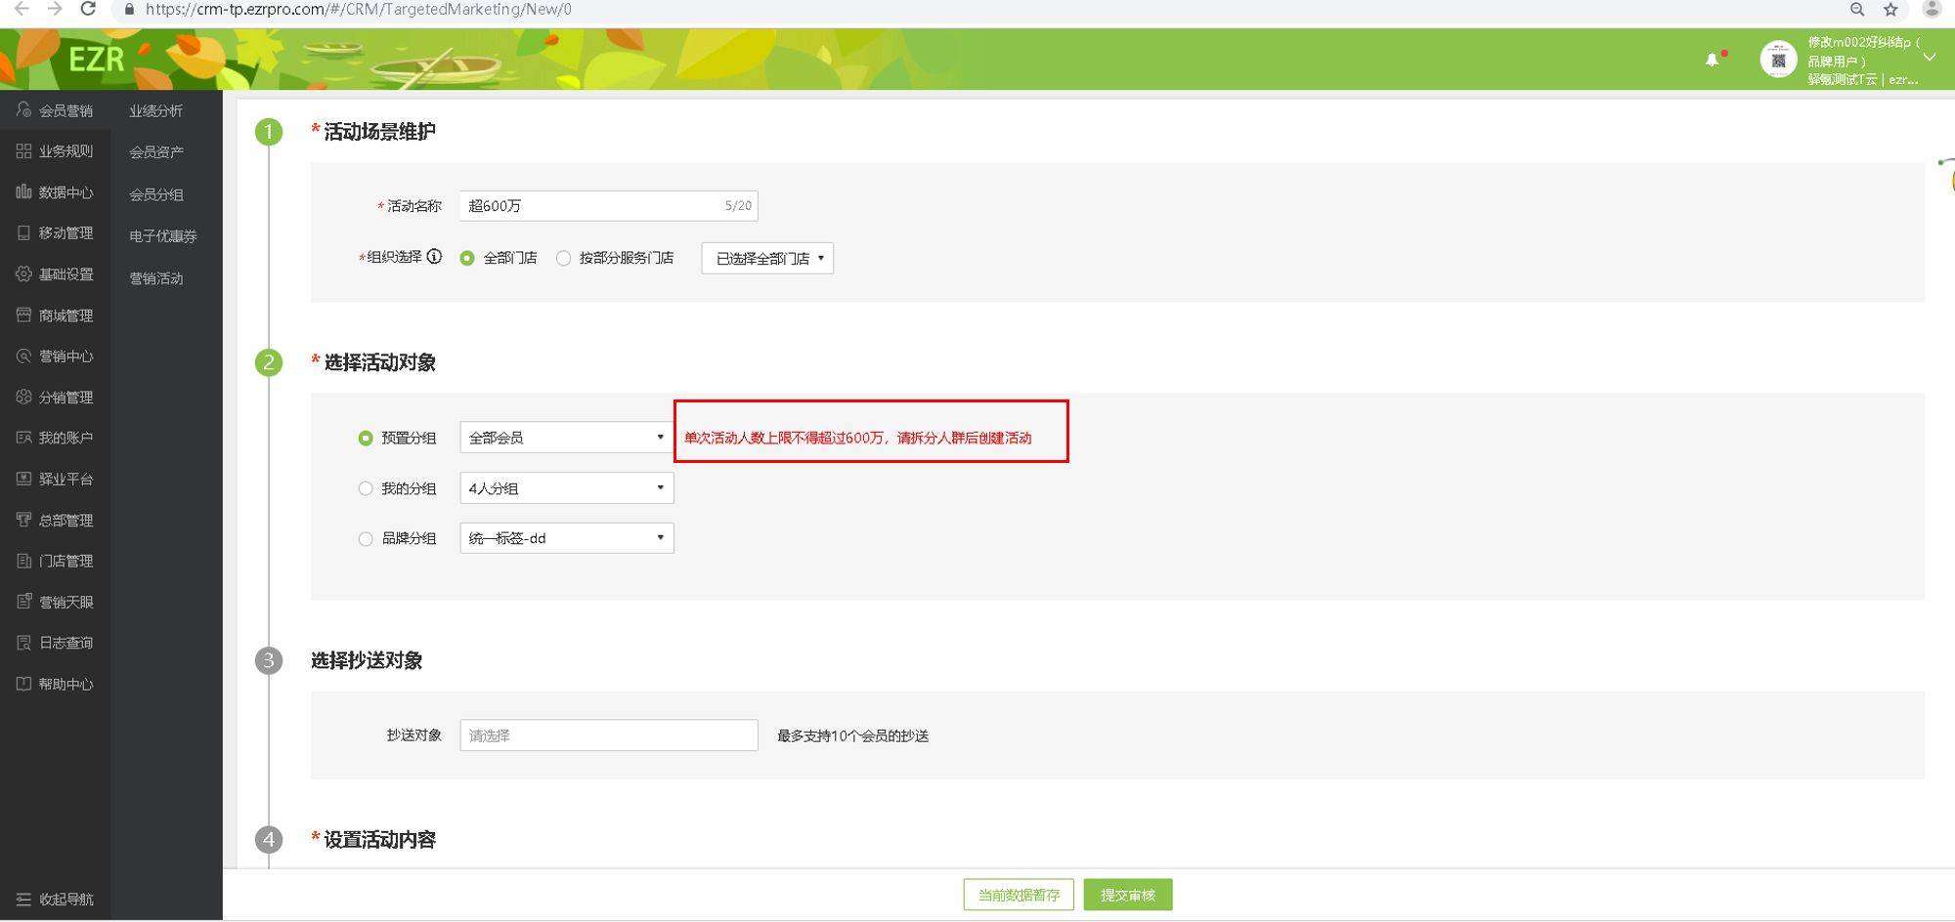1955x922 pixels.
Task: Click the browser bookmark star icon
Action: 1890,9
